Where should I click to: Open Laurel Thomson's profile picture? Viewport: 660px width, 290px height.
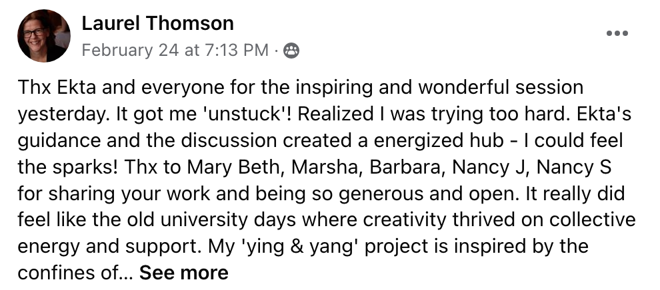[x=44, y=36]
